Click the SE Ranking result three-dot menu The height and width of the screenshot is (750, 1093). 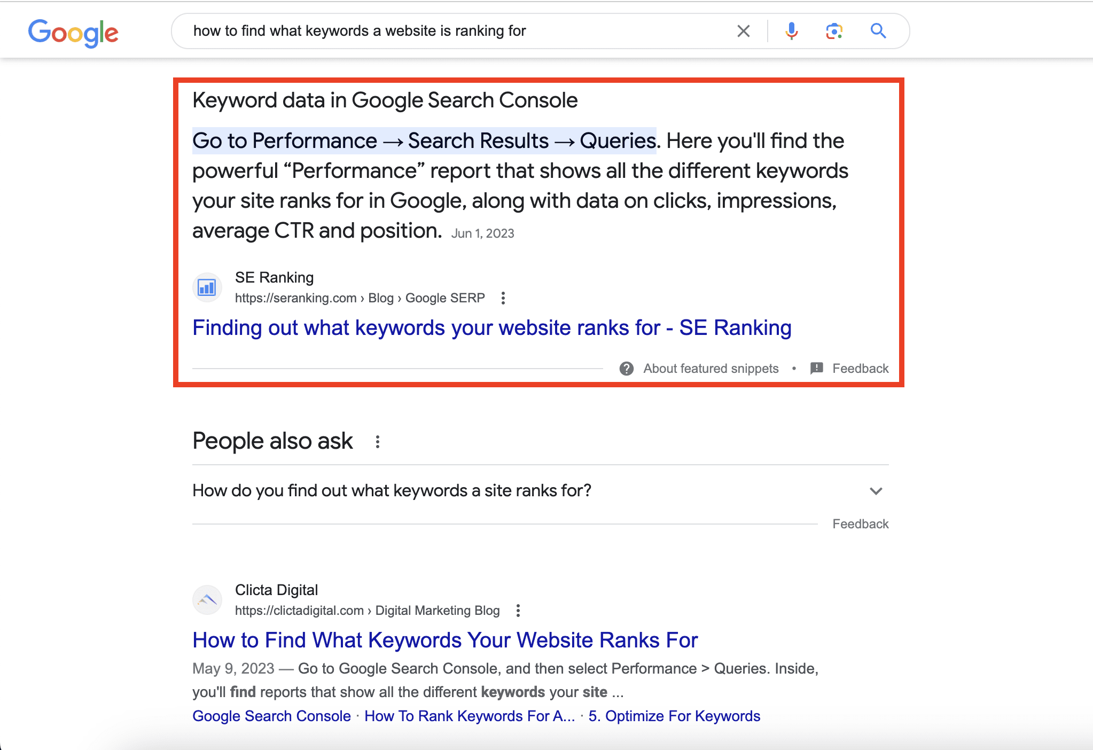coord(506,298)
